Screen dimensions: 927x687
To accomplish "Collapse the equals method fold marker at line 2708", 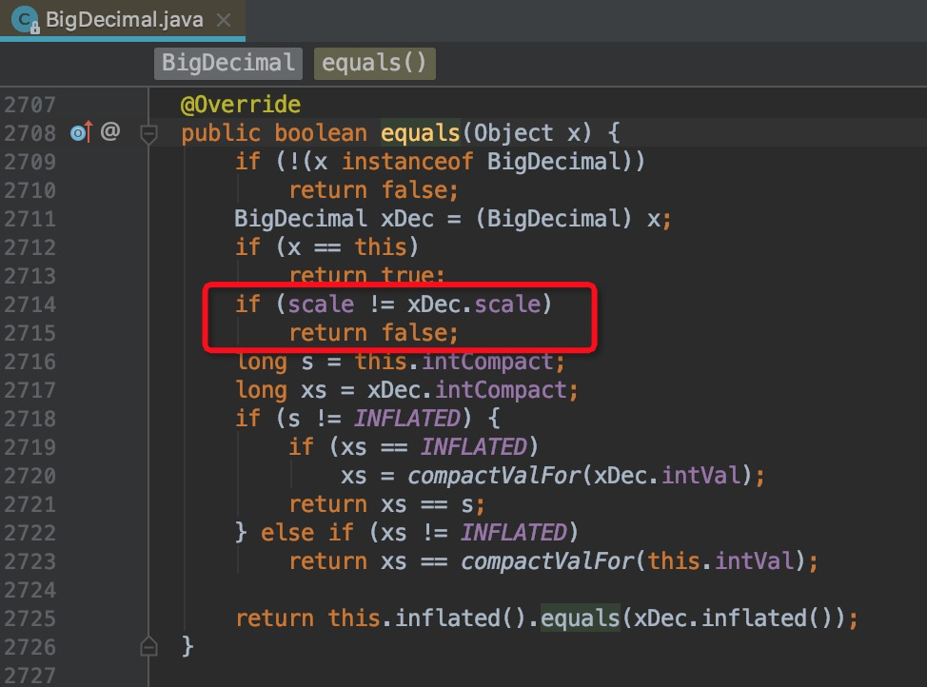I will pos(148,134).
